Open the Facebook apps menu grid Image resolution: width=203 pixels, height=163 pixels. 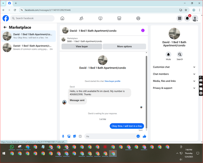coord(179,18)
